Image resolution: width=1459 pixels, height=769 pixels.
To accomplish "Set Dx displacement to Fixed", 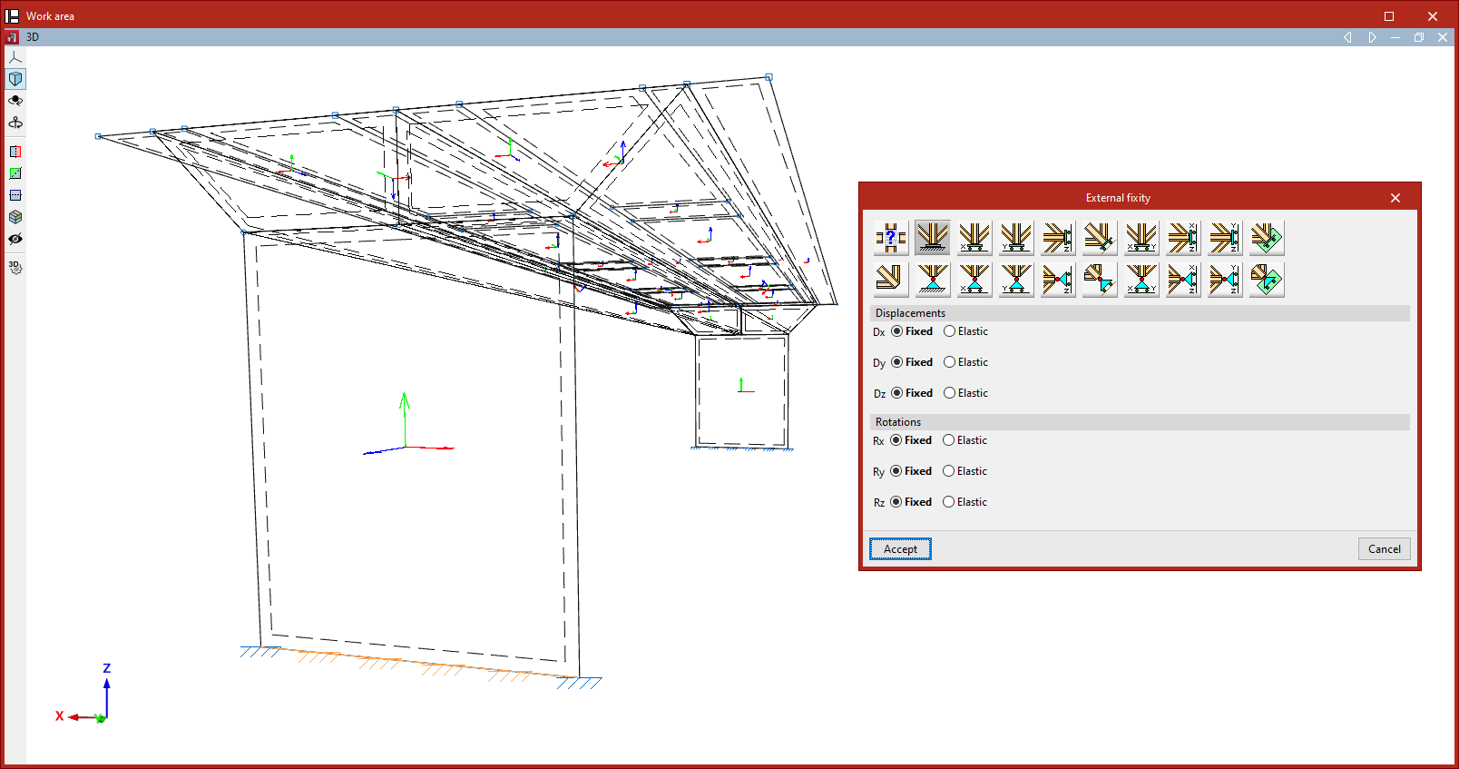I will click(912, 331).
